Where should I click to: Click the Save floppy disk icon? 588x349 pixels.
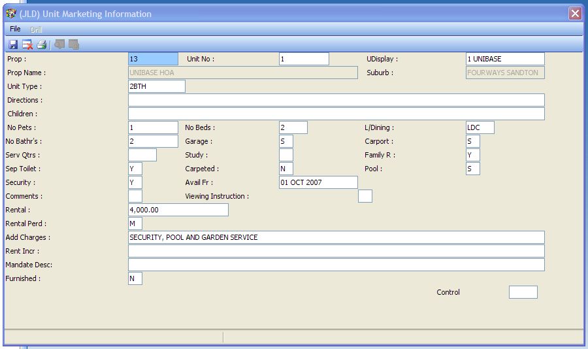pyautogui.click(x=13, y=44)
